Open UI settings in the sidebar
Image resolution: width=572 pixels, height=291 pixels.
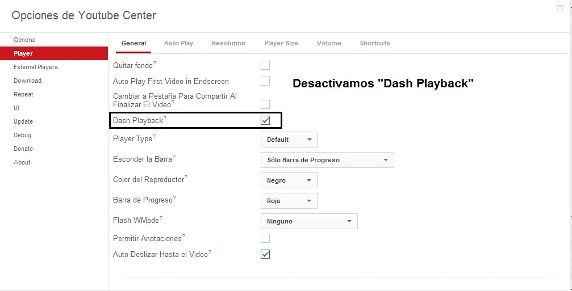coord(54,108)
